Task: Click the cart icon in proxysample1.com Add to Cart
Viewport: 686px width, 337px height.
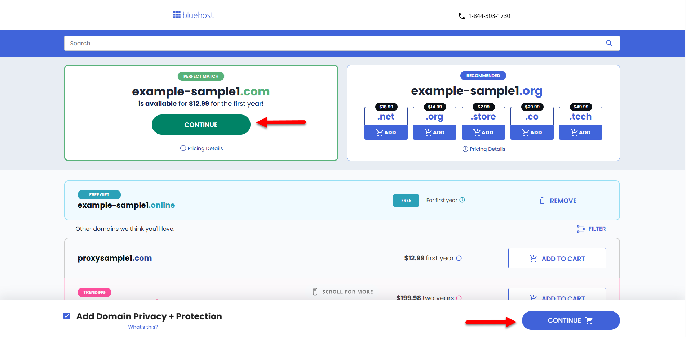Action: point(533,258)
